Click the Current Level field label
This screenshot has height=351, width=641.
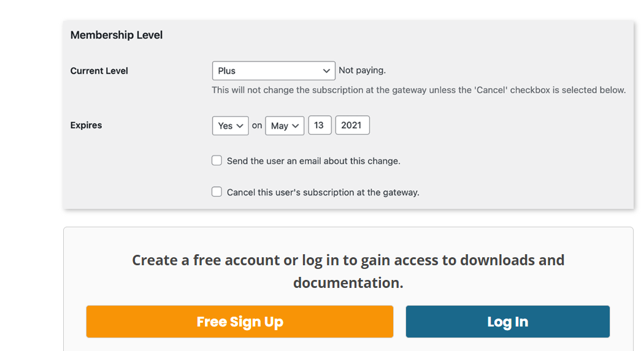99,71
